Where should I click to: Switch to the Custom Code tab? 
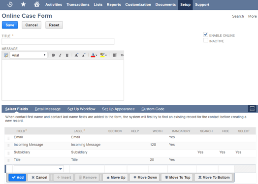click(x=153, y=109)
